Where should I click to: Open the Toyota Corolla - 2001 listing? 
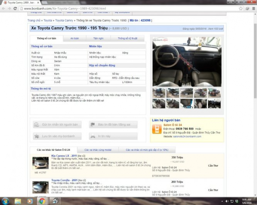pyautogui.click(x=64, y=180)
